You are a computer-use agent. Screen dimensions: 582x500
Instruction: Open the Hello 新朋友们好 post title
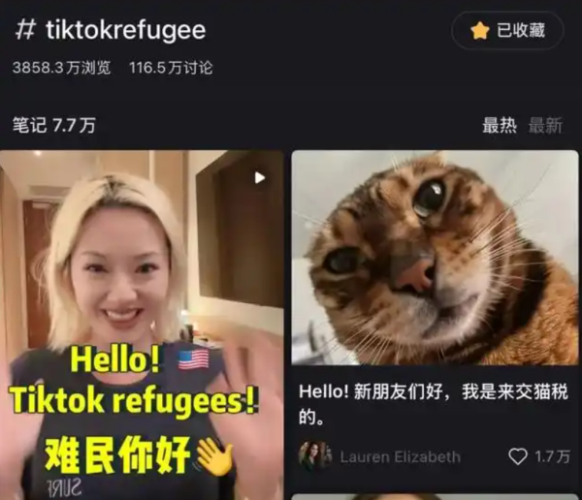click(x=434, y=404)
